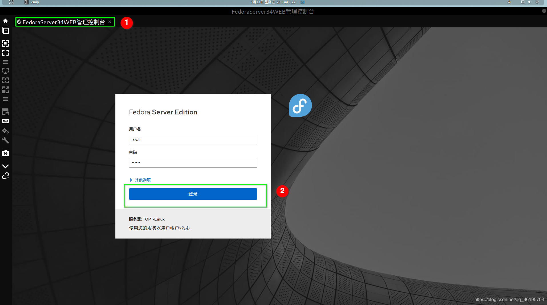Collapse the toolbar with down chevron

click(5, 166)
